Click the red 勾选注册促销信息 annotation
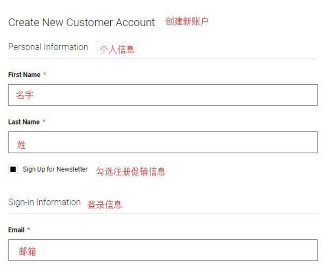This screenshot has height=268, width=326. point(130,172)
